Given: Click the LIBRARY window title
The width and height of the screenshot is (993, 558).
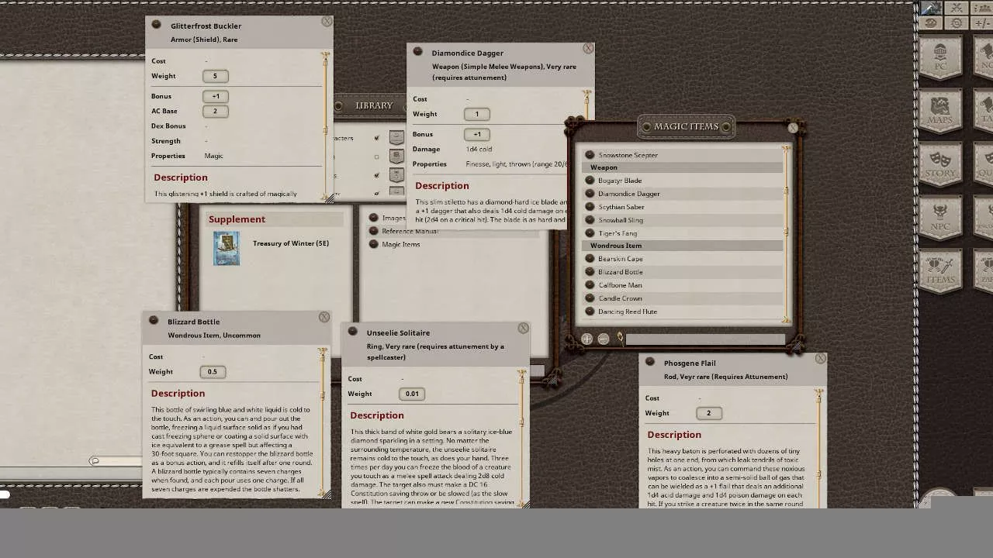Looking at the screenshot, I should coord(374,105).
